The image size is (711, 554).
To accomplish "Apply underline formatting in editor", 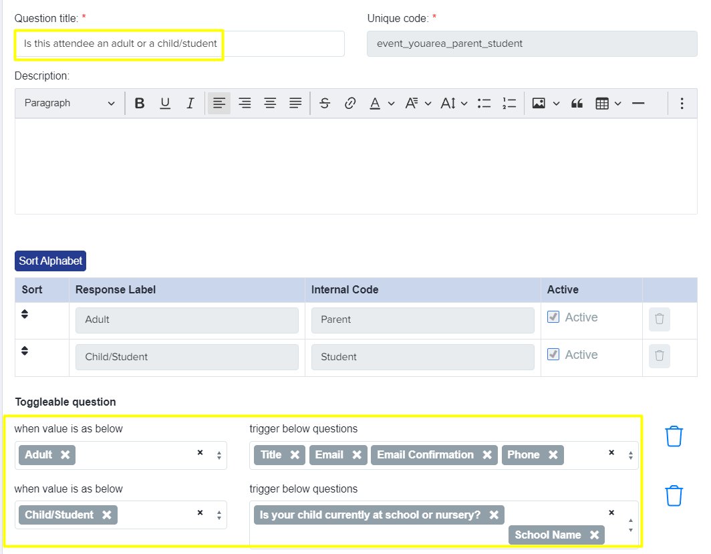I will coord(165,104).
